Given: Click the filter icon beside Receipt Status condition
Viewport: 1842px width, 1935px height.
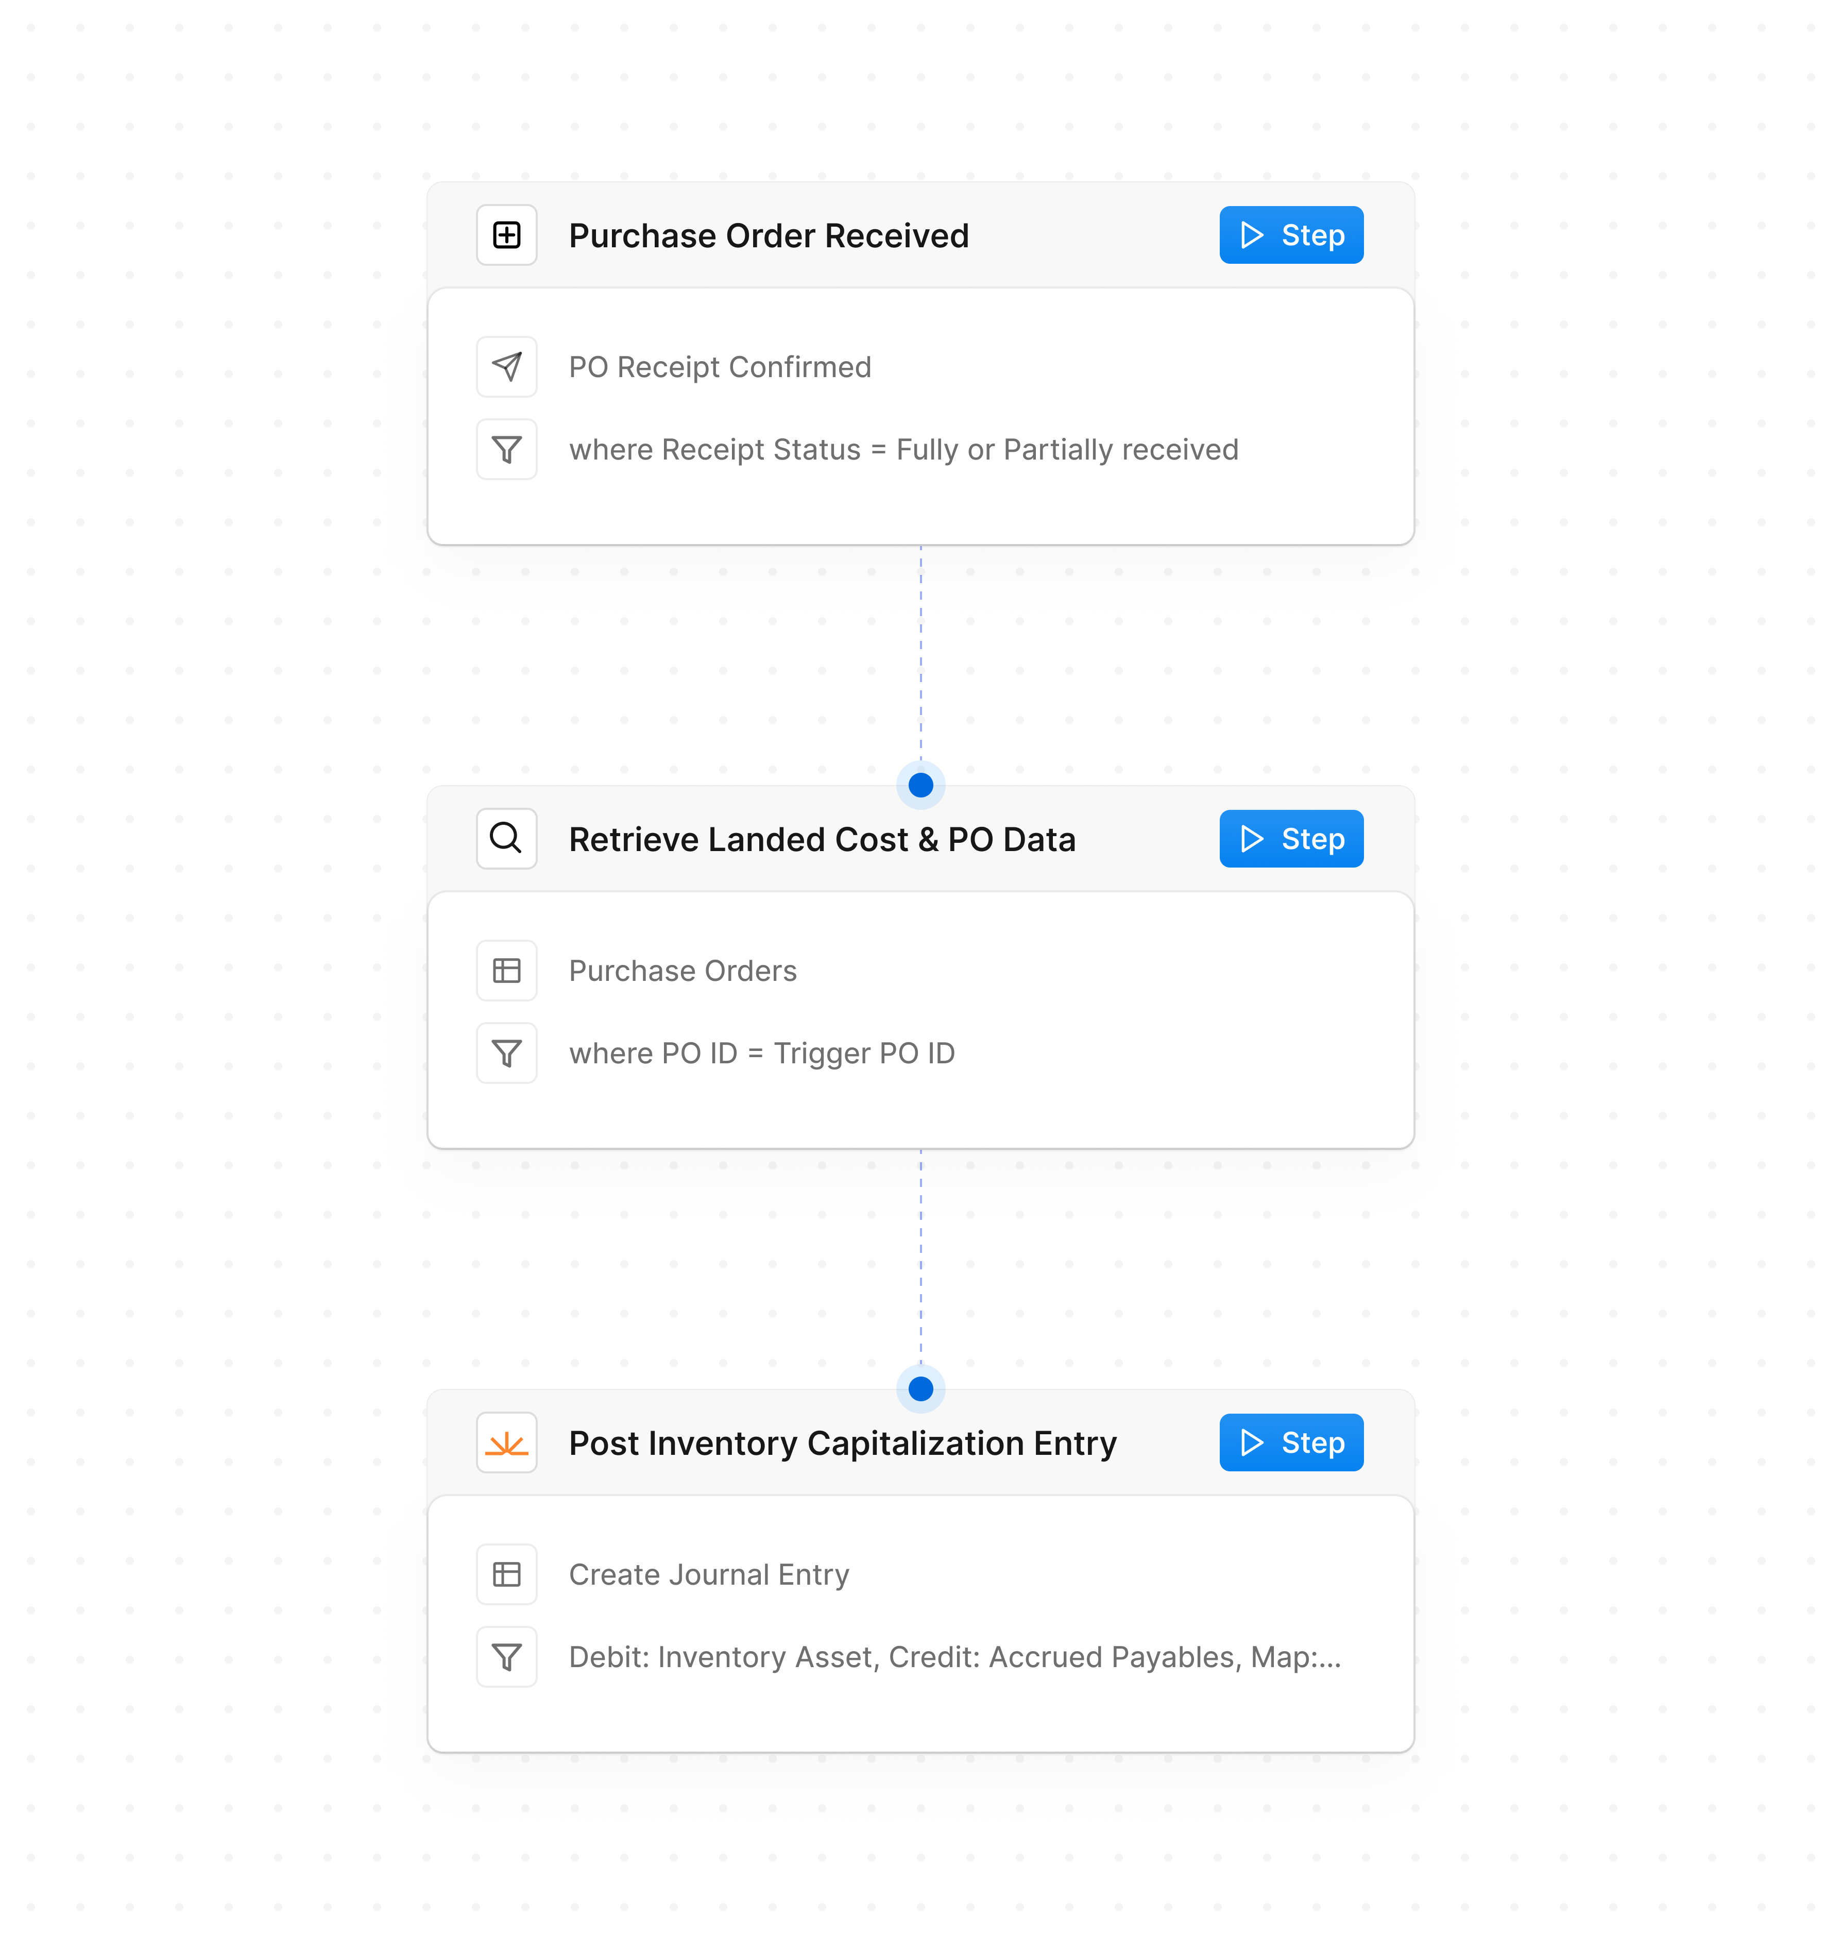Looking at the screenshot, I should (507, 449).
